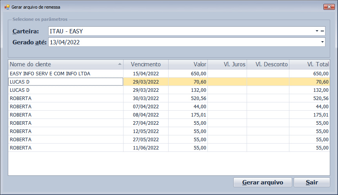Click sort arrow in Nome do cliente header
This screenshot has width=338, height=195.
(x=120, y=64)
